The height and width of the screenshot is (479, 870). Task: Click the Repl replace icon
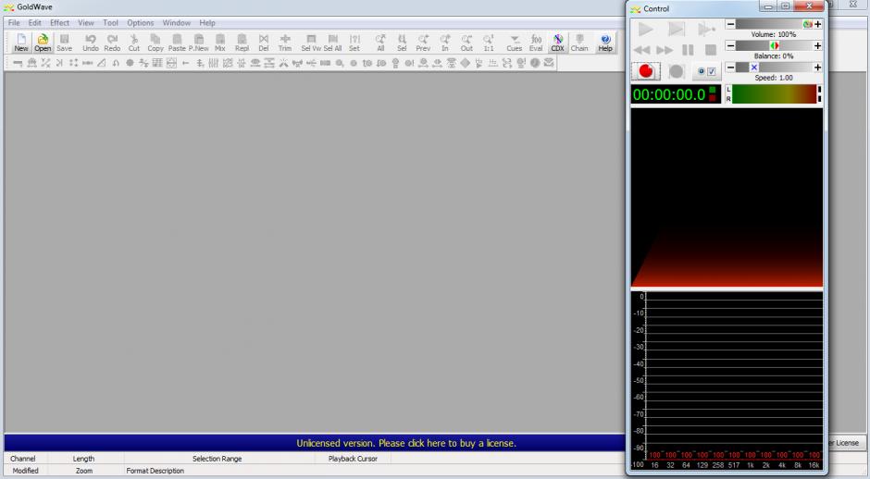[242, 43]
